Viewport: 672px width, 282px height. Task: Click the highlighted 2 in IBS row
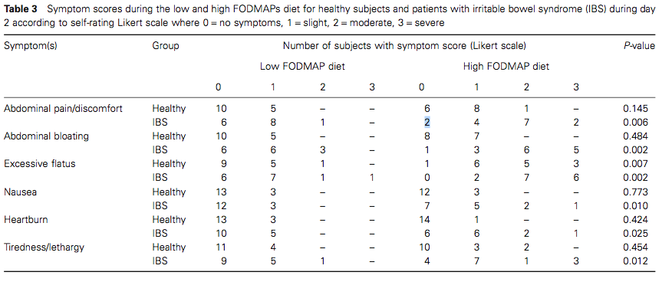tap(427, 123)
